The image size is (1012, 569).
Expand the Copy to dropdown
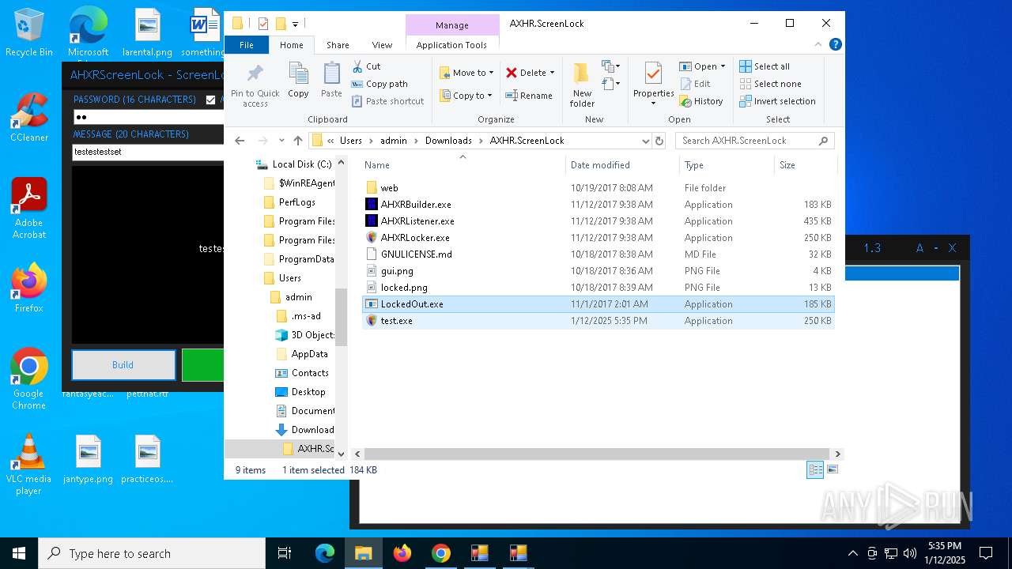(490, 96)
